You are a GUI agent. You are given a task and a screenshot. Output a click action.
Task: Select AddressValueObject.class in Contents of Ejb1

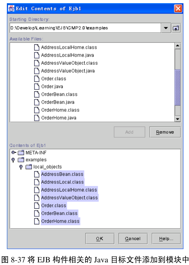(70, 198)
